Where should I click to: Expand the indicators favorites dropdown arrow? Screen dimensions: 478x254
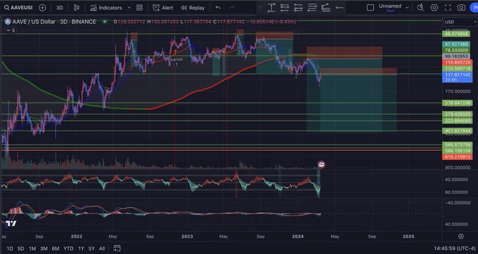pos(129,8)
